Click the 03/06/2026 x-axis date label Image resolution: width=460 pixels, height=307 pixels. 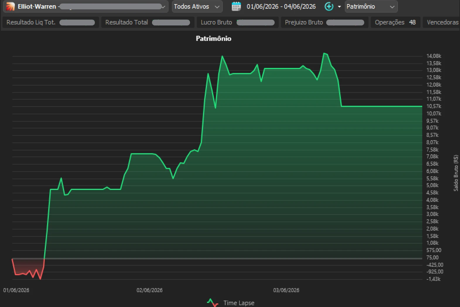tap(286, 290)
